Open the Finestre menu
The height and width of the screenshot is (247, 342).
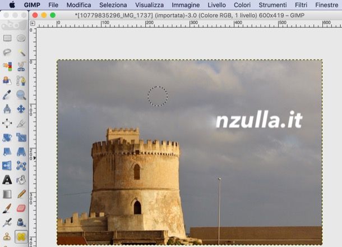pyautogui.click(x=326, y=5)
